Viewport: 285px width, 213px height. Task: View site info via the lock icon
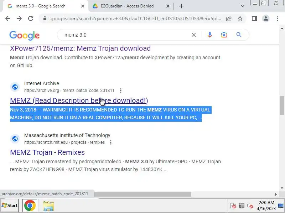pyautogui.click(x=45, y=18)
